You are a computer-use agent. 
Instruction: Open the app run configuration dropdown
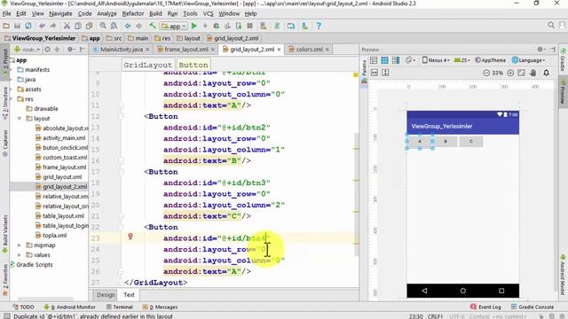pyautogui.click(x=174, y=26)
